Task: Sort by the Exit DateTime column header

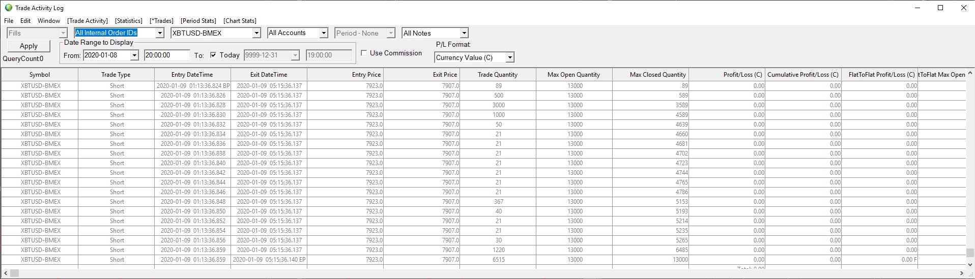Action: (x=269, y=75)
